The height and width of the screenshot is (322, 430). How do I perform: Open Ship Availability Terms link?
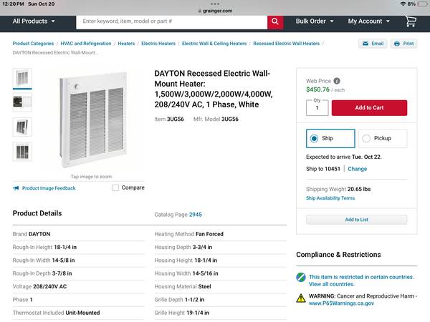click(330, 198)
